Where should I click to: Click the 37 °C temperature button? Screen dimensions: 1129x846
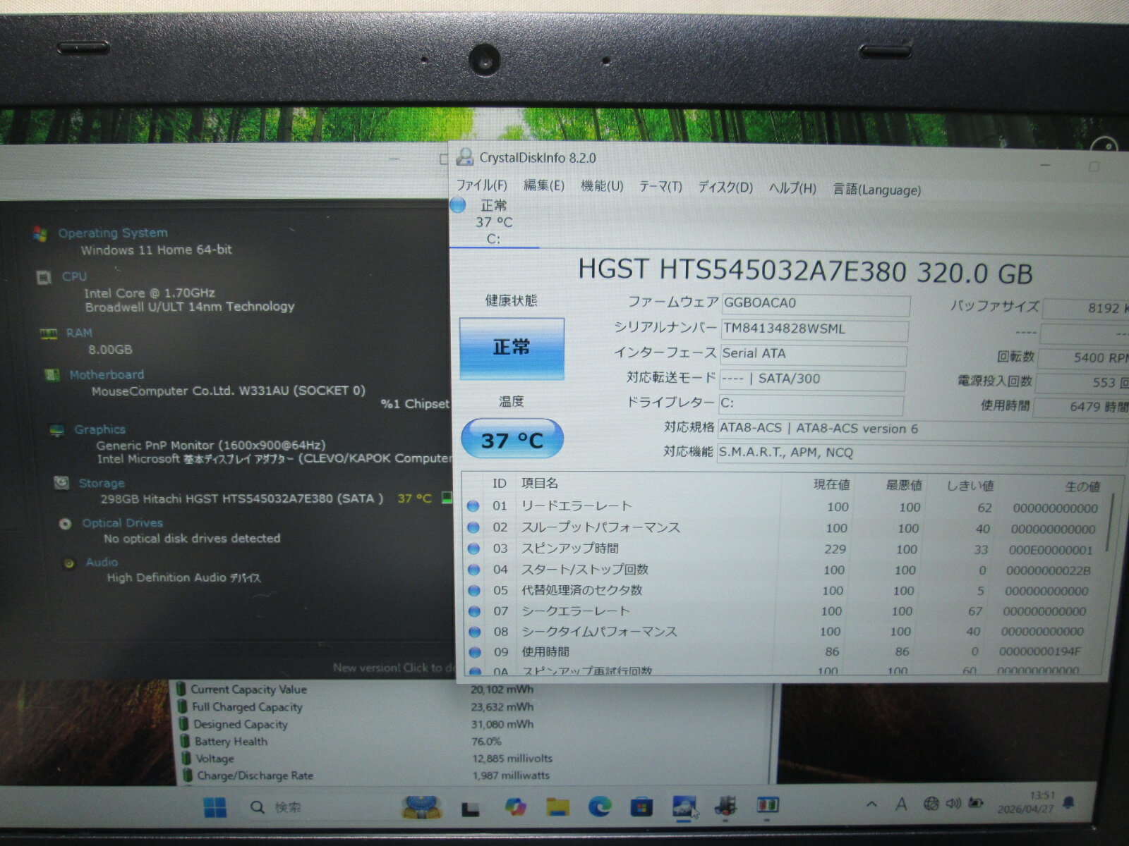point(512,440)
